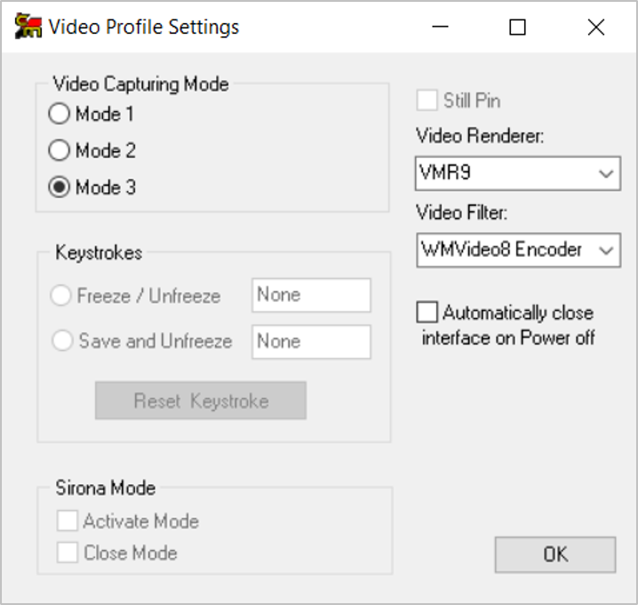Select the Save and Unfreeze radio option
This screenshot has width=638, height=605.
[x=61, y=341]
